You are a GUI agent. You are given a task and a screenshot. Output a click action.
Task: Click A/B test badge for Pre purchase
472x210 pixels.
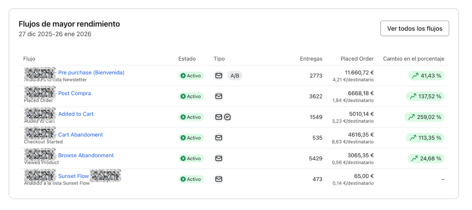pyautogui.click(x=235, y=75)
